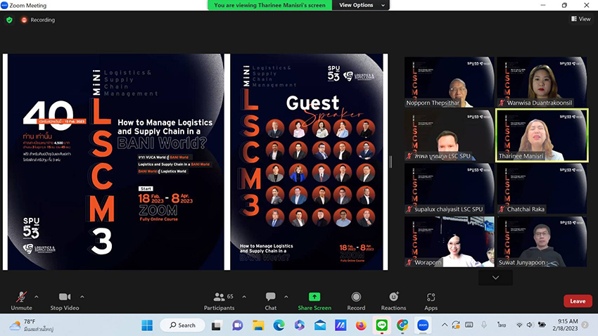This screenshot has height=336, width=598.
Task: Open Teams Chat from the taskbar
Action: [x=238, y=325]
